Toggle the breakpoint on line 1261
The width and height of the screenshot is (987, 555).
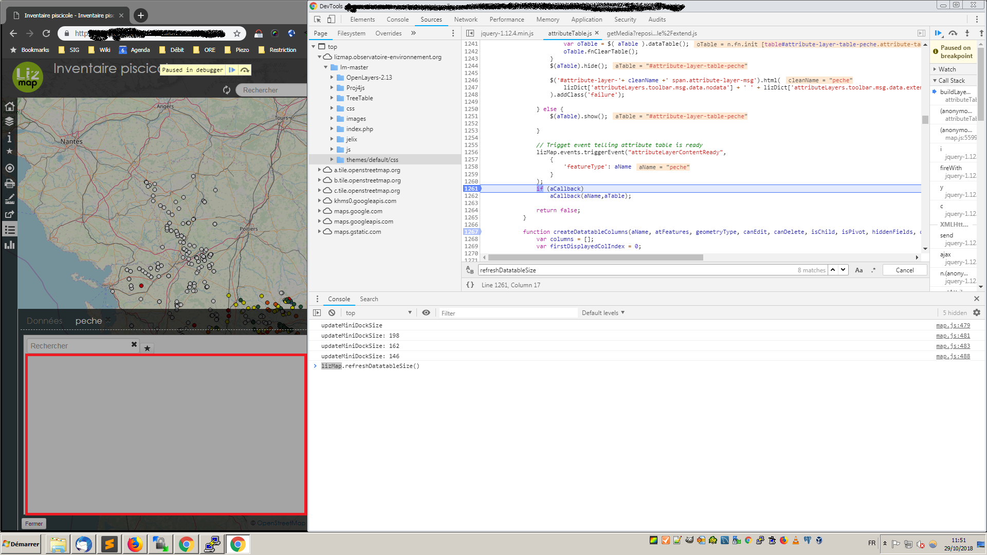(x=471, y=189)
